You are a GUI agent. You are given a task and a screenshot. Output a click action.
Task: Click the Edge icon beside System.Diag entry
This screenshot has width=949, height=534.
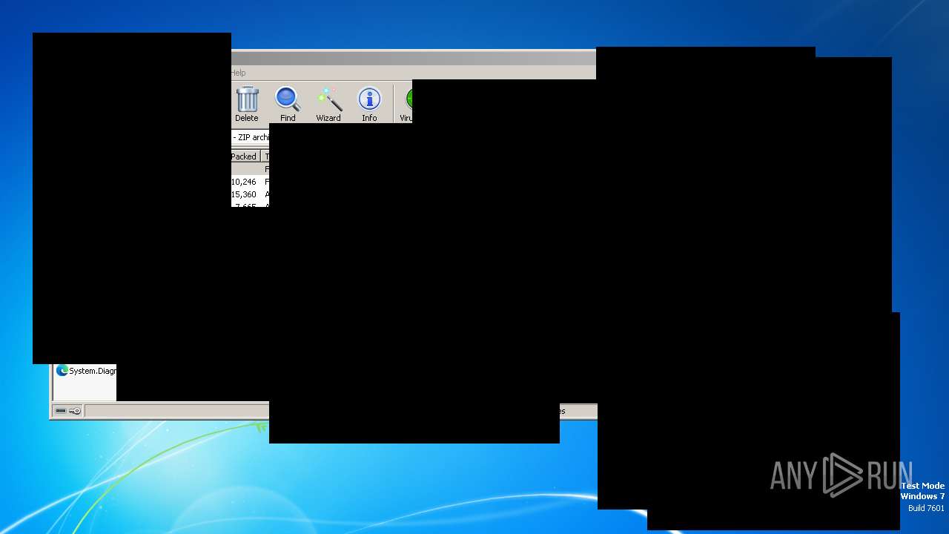62,371
